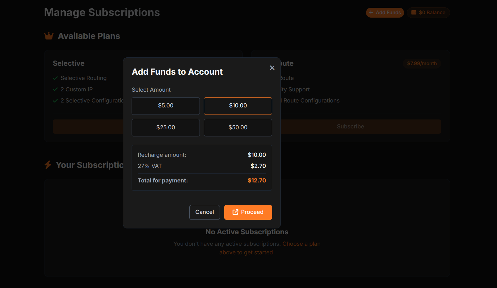Open the $0 Balance indicator

click(x=428, y=13)
